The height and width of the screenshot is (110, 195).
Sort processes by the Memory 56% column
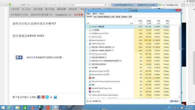click(x=147, y=22)
